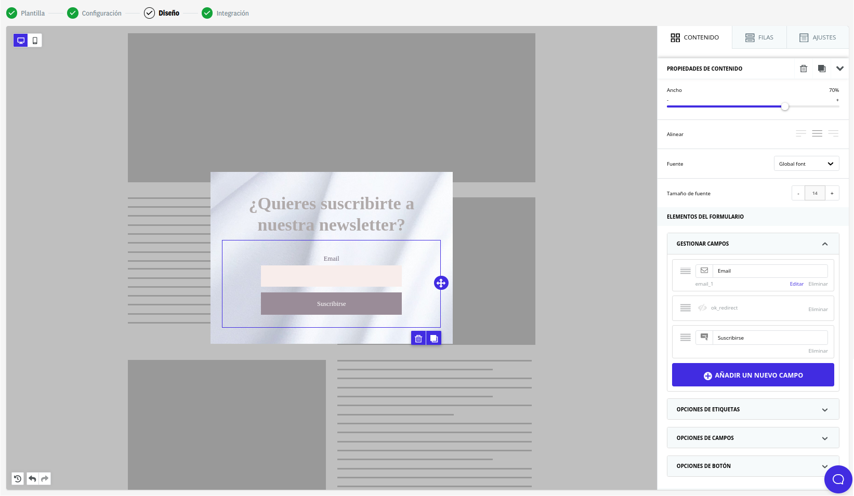Image resolution: width=854 pixels, height=496 pixels.
Task: Click the email_1 field identifier text
Action: 704,284
